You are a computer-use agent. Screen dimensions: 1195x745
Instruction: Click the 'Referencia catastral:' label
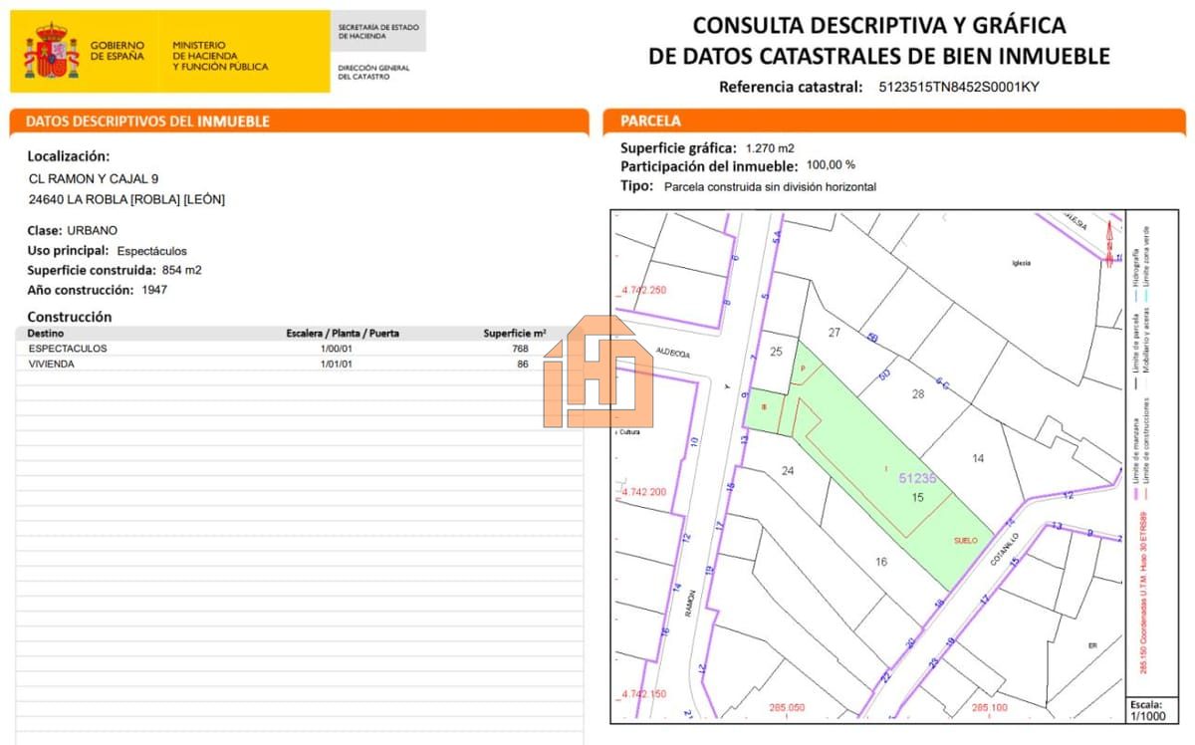(x=791, y=87)
